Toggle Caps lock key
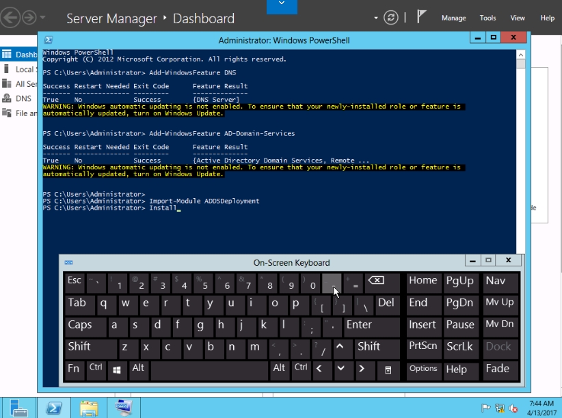Image resolution: width=562 pixels, height=418 pixels. [x=85, y=326]
